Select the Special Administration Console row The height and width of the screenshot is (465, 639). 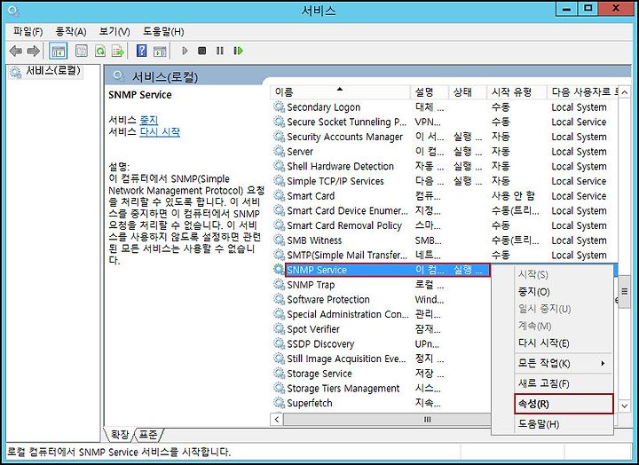tap(381, 315)
